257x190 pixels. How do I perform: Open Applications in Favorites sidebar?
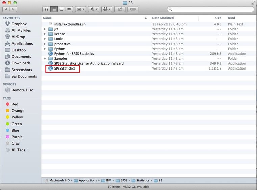coord(22,44)
